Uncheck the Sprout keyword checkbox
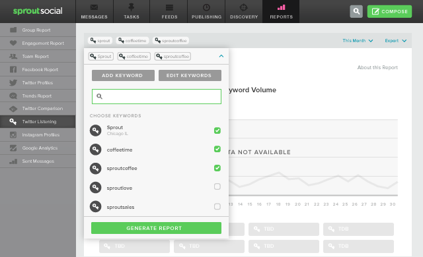 pos(217,130)
